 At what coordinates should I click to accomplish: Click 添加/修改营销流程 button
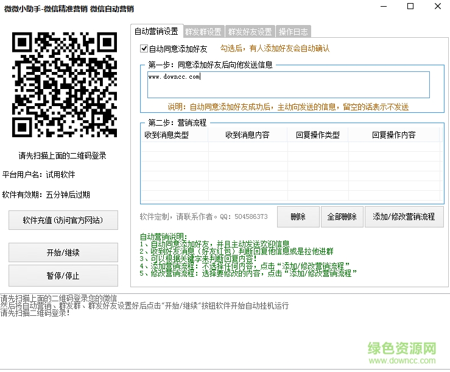click(x=404, y=216)
